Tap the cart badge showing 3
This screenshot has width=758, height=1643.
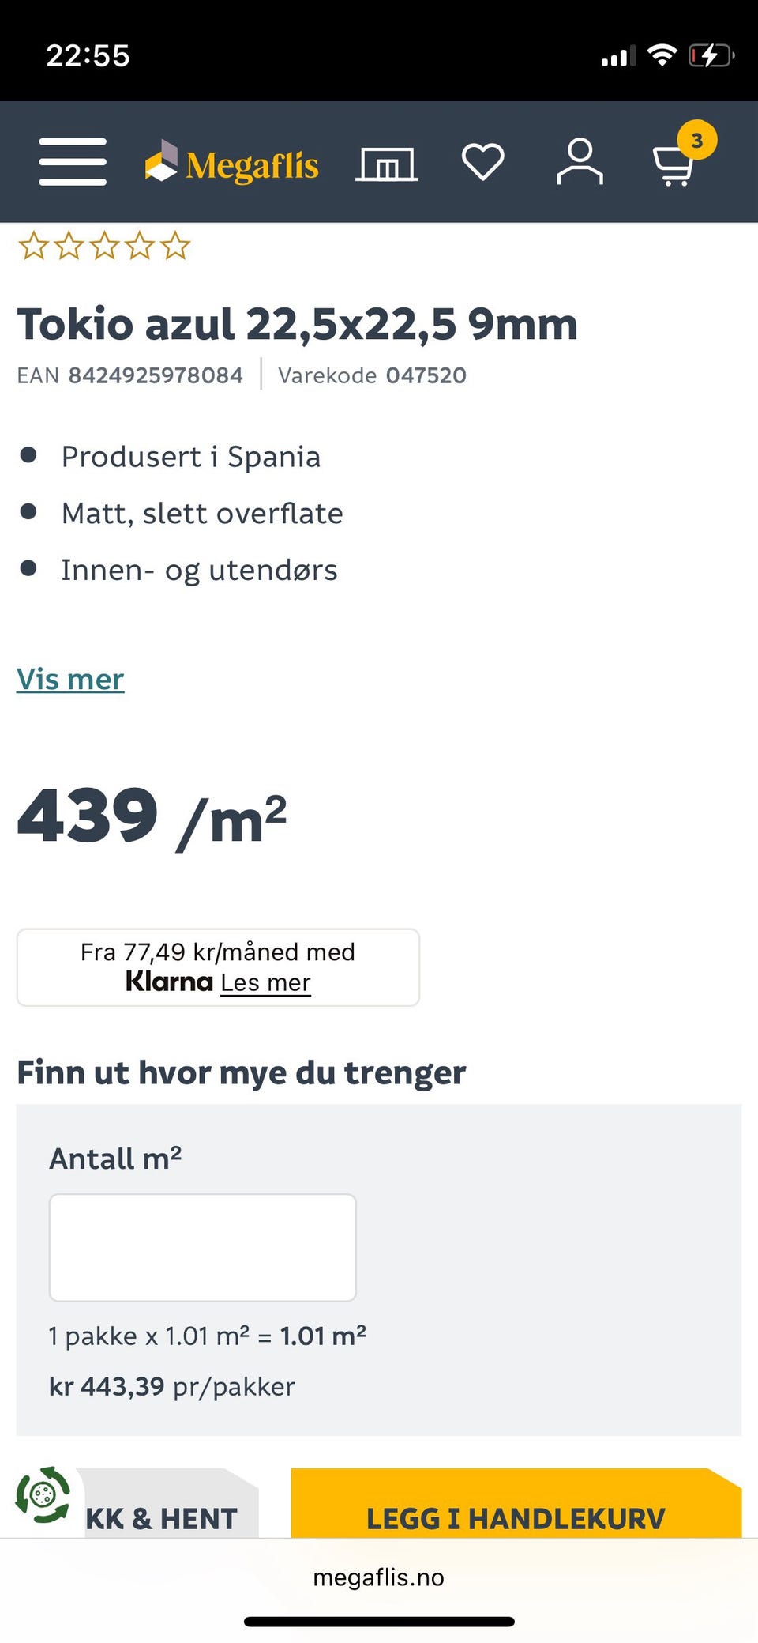click(x=697, y=140)
